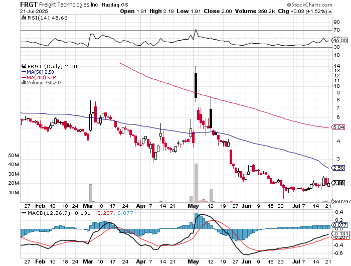Click the RSI(14) 45.66 label
The width and height of the screenshot is (351, 266).
coord(47,18)
